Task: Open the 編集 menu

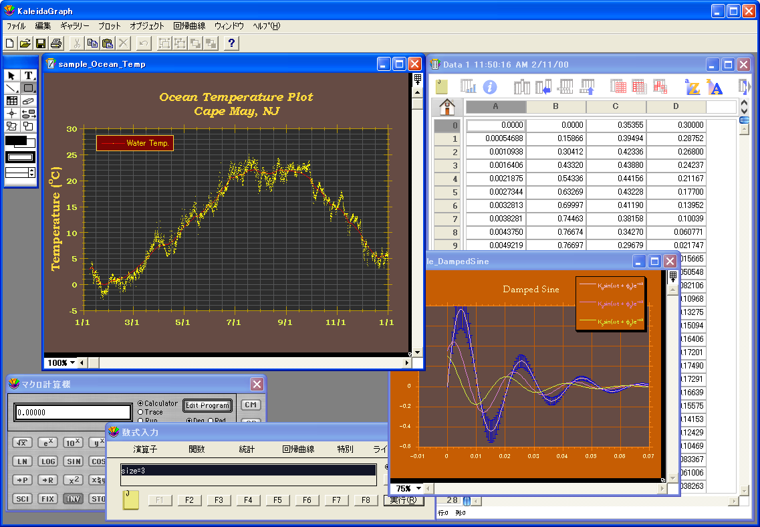Action: pos(43,25)
